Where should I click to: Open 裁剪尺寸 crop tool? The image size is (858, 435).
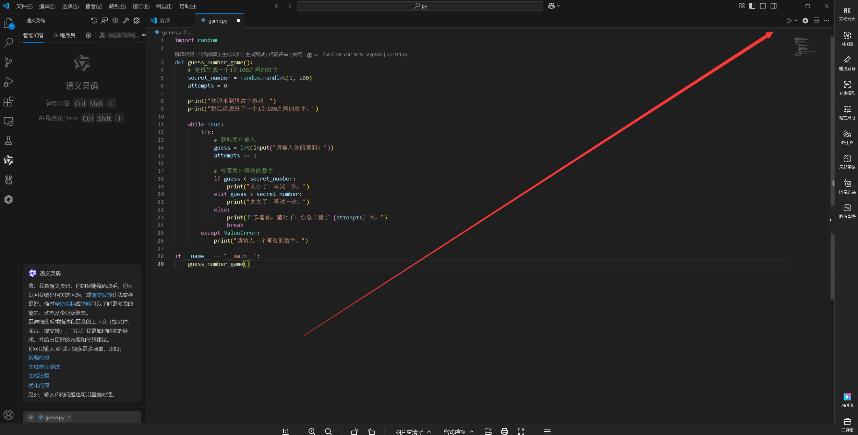coord(847,112)
